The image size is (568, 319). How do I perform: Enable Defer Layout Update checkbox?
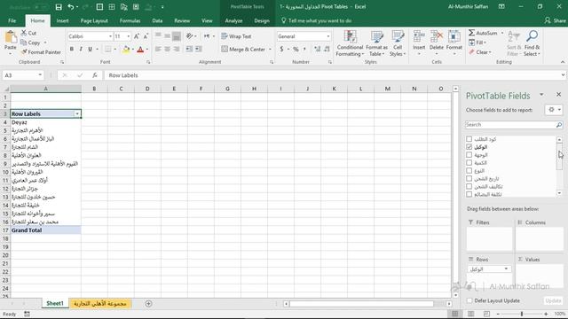click(x=469, y=300)
